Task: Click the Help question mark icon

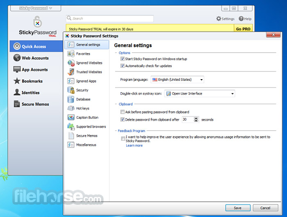Action: click(241, 18)
